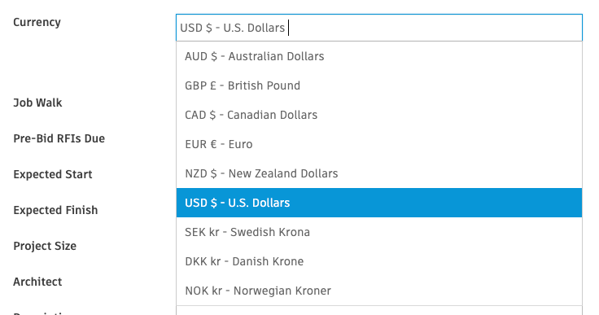Click the input box below the currency list

click(379, 310)
